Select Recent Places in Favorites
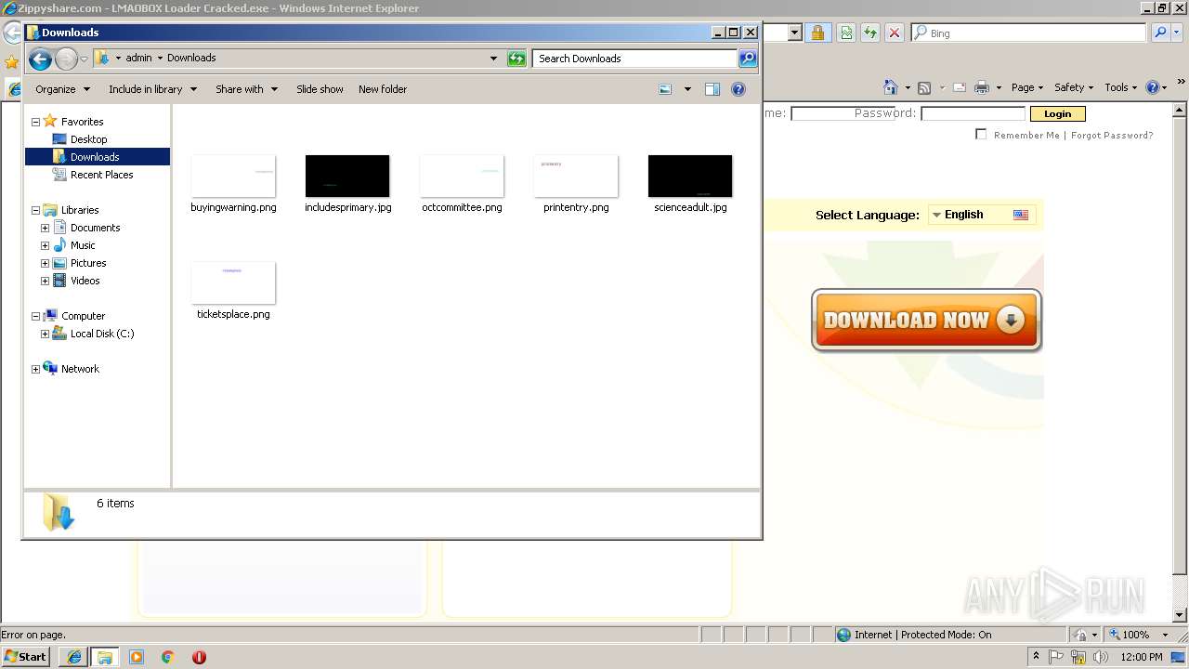1189x669 pixels. point(101,175)
